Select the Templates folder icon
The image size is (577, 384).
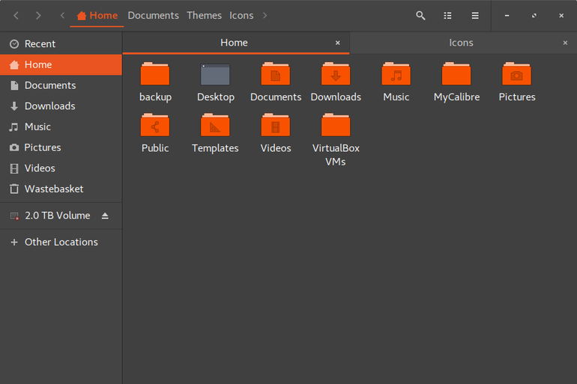[215, 125]
